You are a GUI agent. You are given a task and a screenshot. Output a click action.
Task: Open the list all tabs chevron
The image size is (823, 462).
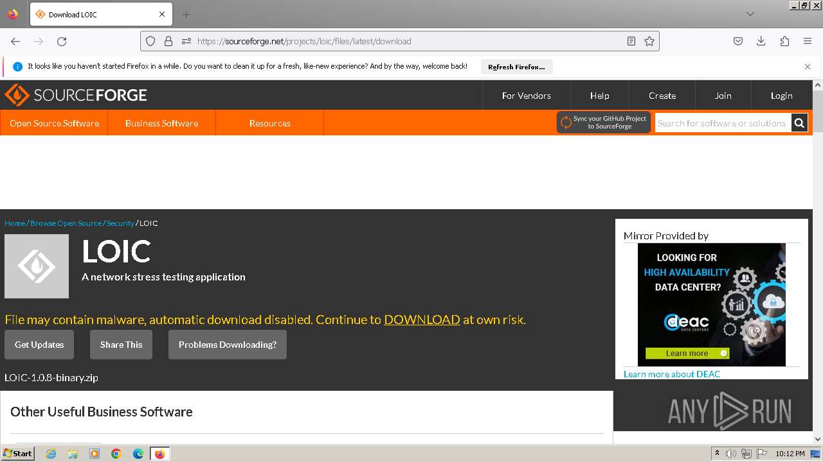(750, 14)
